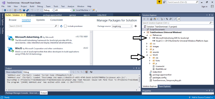Expand the images folder

pos(147,46)
